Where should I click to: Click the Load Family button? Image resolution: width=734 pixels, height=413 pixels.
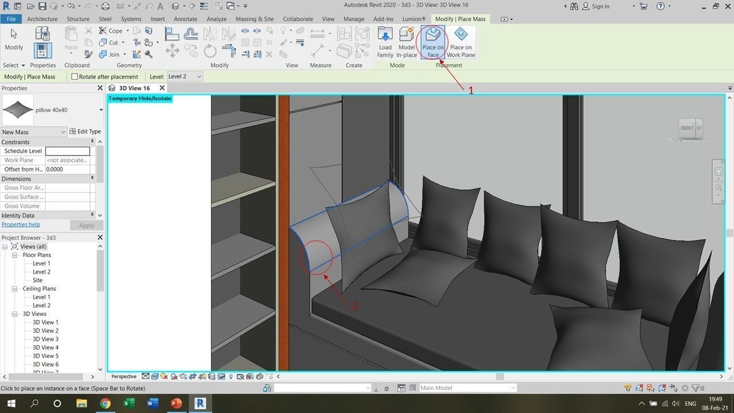pyautogui.click(x=385, y=42)
